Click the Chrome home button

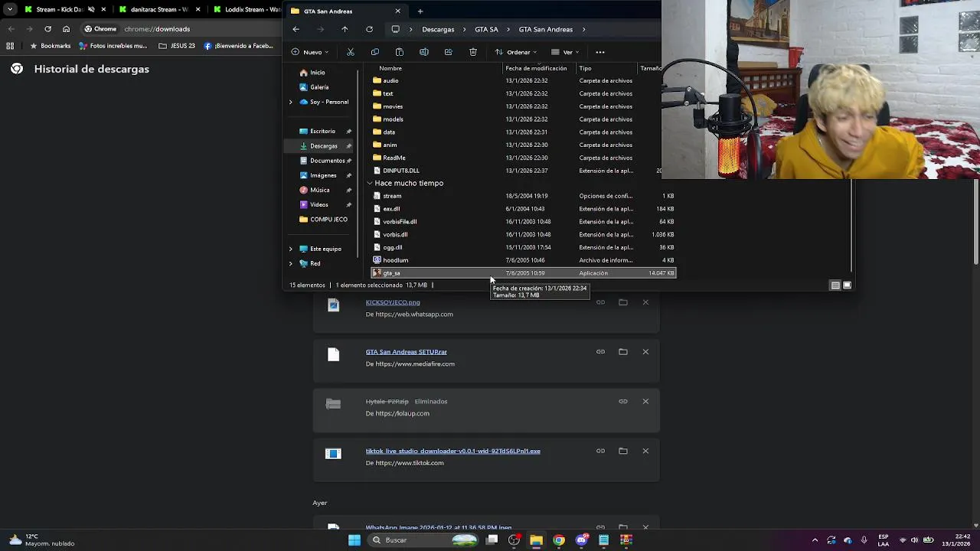point(66,29)
